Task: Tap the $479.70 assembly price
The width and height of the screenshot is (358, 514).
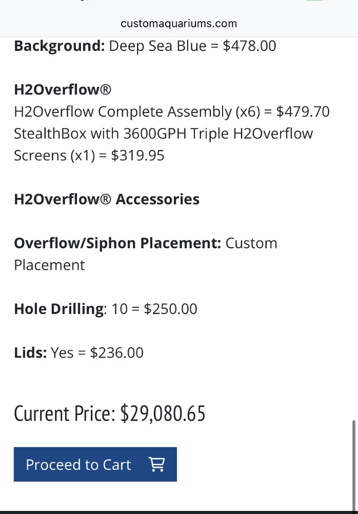Action: tap(303, 112)
